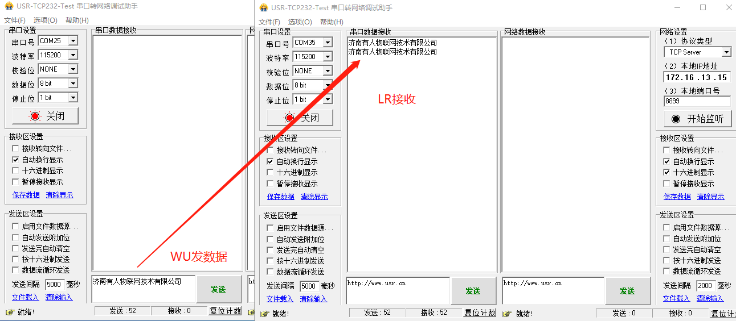Screen dimensions: 736x321
Task: Open the 选项(O) menu in the left window
Action: (x=45, y=20)
